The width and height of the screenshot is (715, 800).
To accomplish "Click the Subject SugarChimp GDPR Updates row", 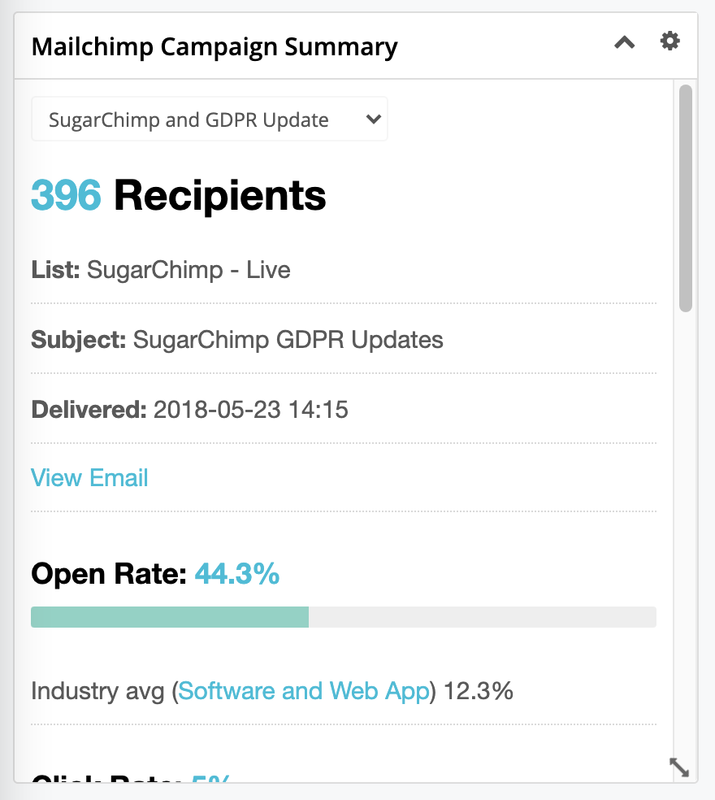I will click(343, 339).
